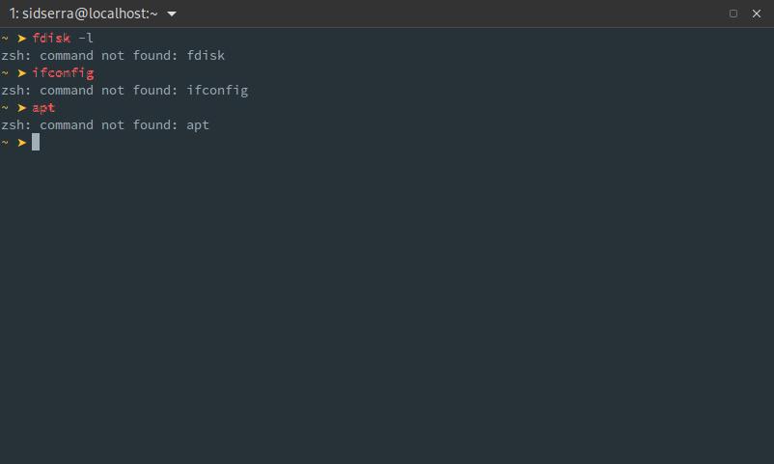Open the terminal title dropdown arrow
Screen dimensions: 774x464
(172, 14)
